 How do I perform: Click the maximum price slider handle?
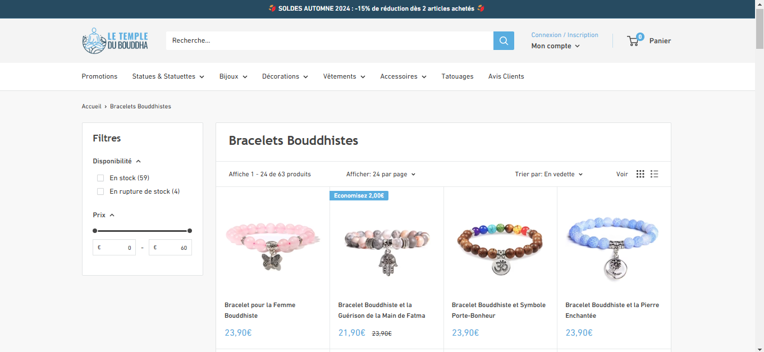(190, 231)
